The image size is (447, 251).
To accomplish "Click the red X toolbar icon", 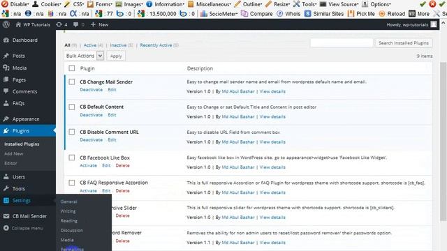I will point(433,4).
